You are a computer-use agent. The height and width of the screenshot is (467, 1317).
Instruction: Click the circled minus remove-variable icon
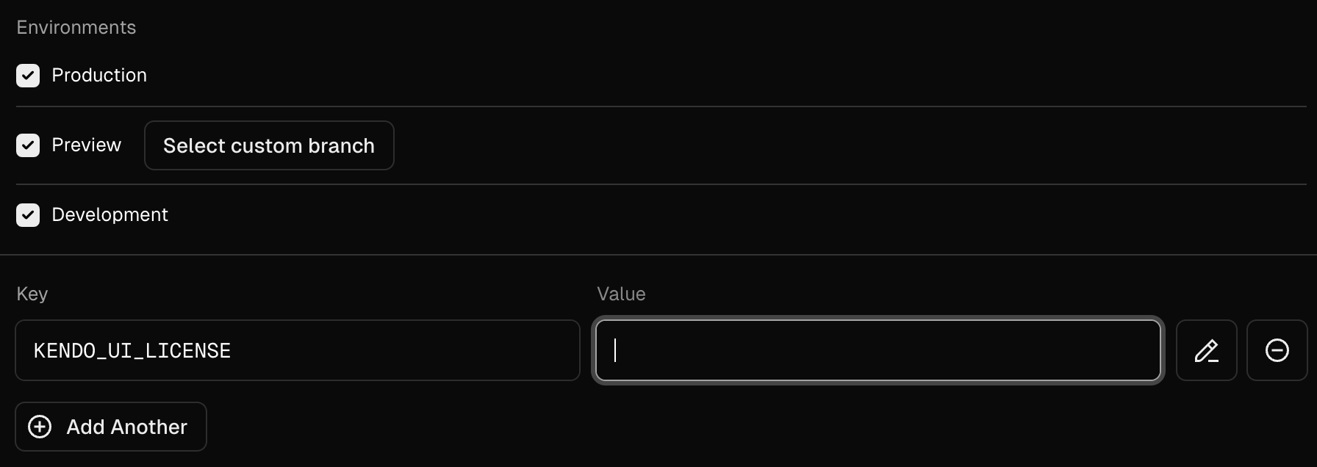[1277, 350]
